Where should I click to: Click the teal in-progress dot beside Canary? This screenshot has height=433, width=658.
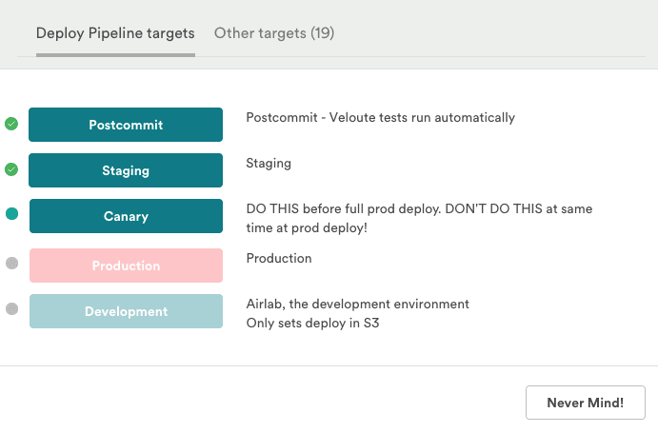point(11,214)
